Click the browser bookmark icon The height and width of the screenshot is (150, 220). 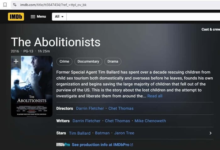5,5
